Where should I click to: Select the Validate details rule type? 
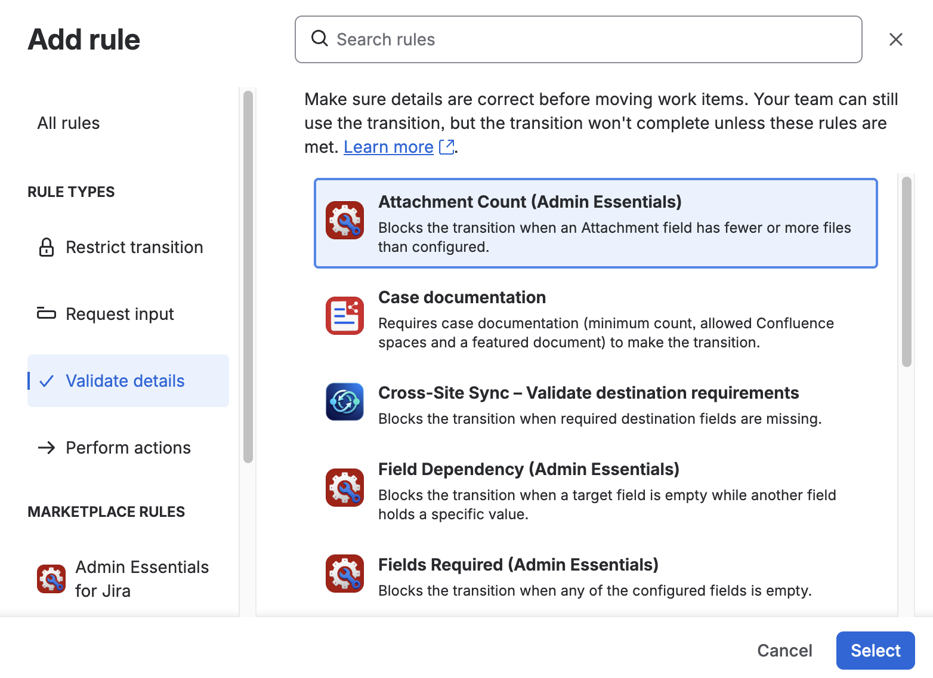click(x=128, y=381)
